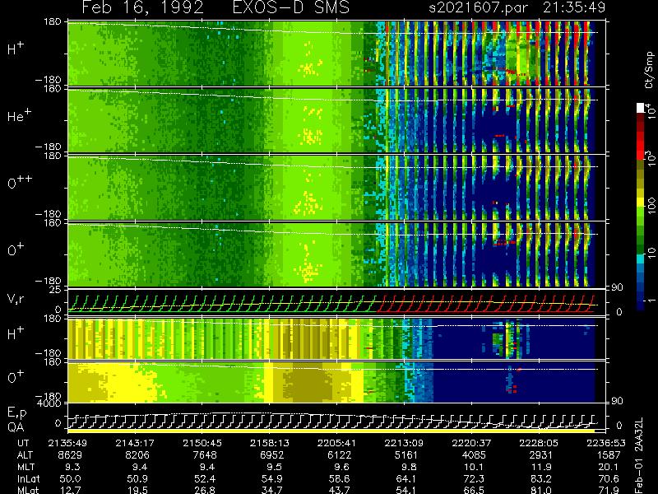The height and width of the screenshot is (494, 658).
Task: Click the 'E,p' panel label
Action: [16, 413]
